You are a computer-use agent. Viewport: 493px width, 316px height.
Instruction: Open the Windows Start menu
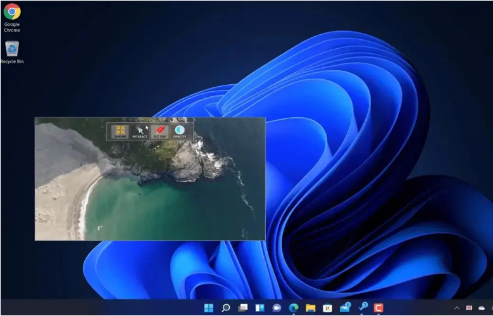point(208,308)
